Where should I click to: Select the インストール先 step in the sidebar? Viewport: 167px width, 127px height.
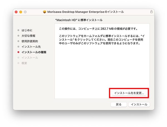point(31,47)
